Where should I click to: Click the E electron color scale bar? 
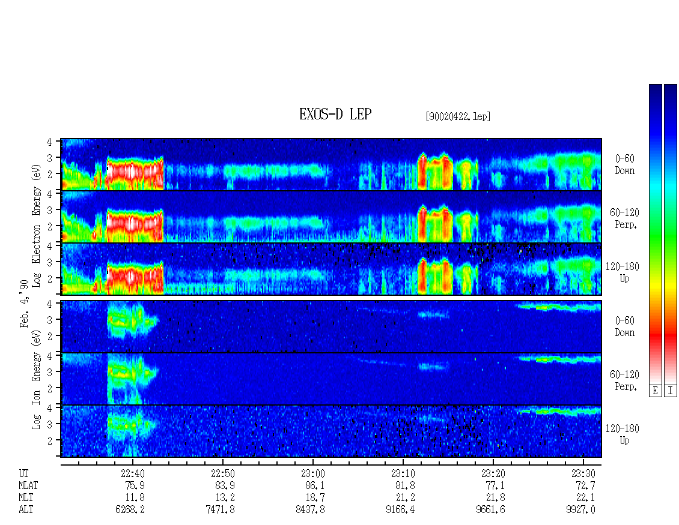tap(655, 233)
